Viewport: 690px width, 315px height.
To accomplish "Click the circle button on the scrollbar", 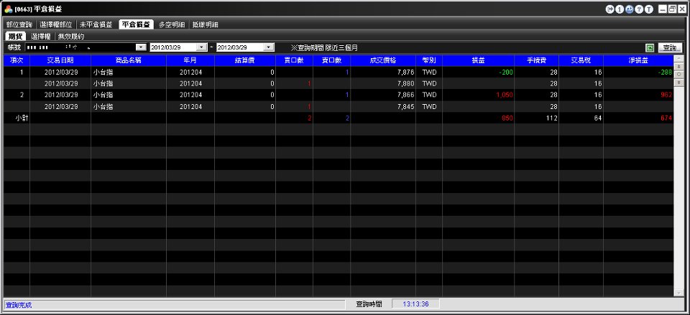I will tap(678, 74).
